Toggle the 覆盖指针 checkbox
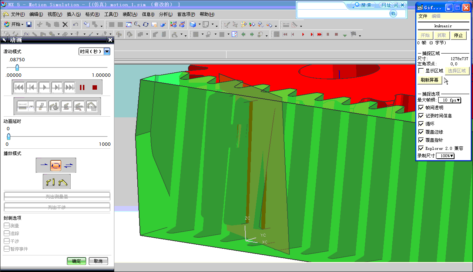 pyautogui.click(x=421, y=140)
